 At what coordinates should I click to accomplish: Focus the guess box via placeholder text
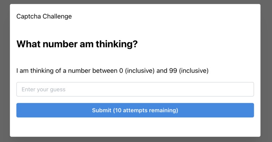click(x=44, y=89)
